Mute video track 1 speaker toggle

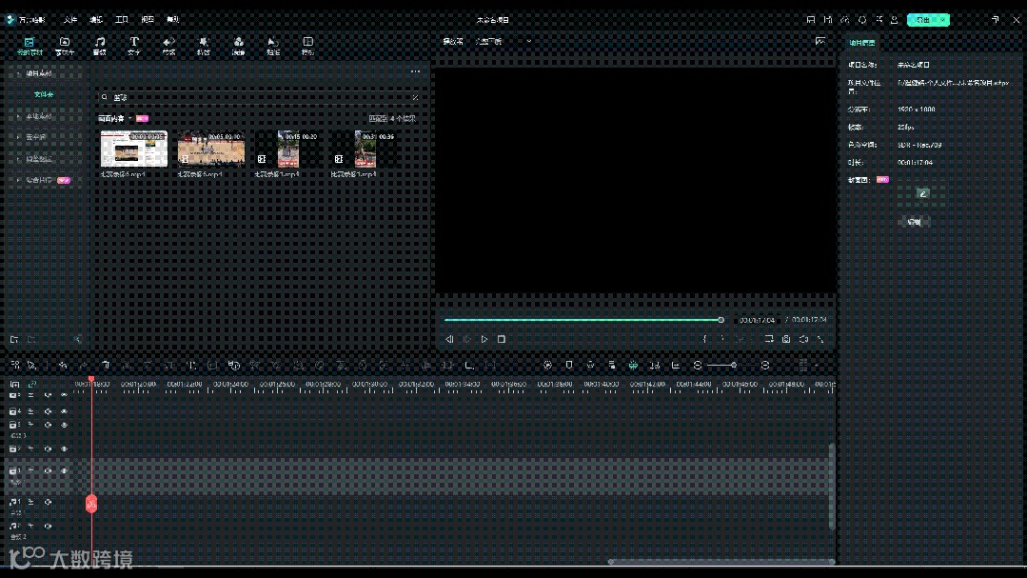pyautogui.click(x=48, y=470)
